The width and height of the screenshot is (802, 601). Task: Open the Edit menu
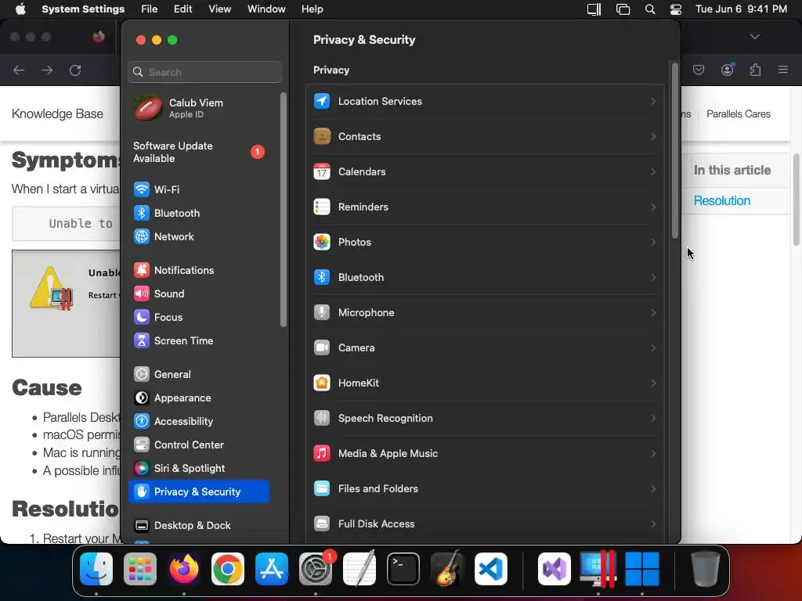[x=182, y=9]
